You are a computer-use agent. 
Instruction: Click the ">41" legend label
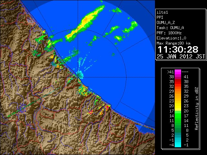170,72
